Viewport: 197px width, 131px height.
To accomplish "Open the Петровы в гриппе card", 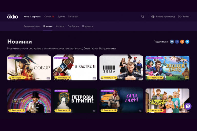I will click(x=75, y=101).
